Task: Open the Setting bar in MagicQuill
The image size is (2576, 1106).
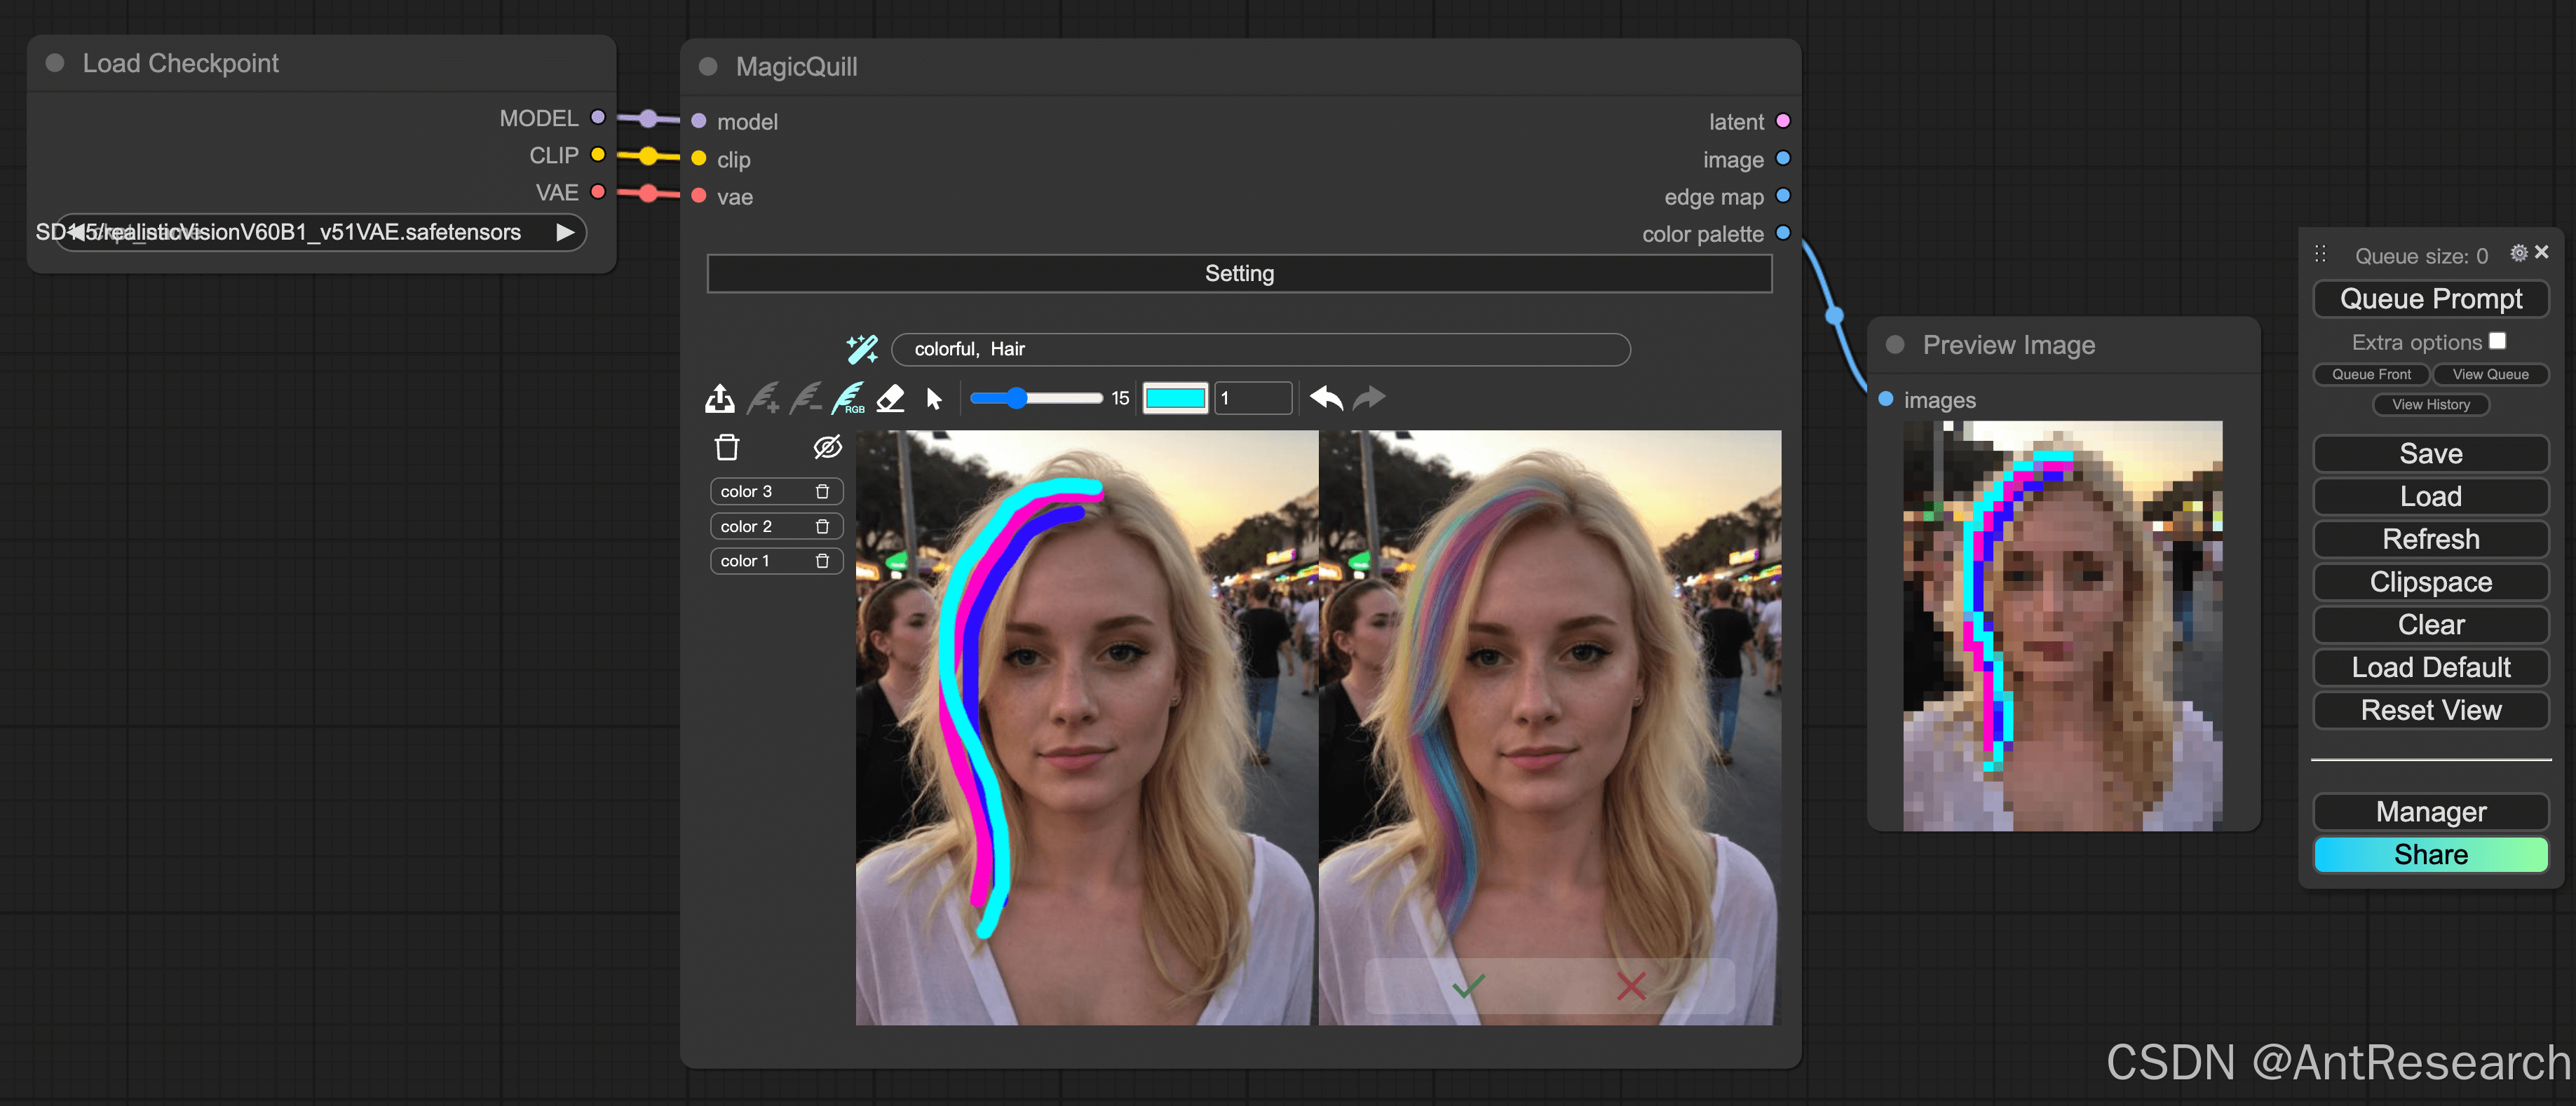Action: tap(1239, 273)
